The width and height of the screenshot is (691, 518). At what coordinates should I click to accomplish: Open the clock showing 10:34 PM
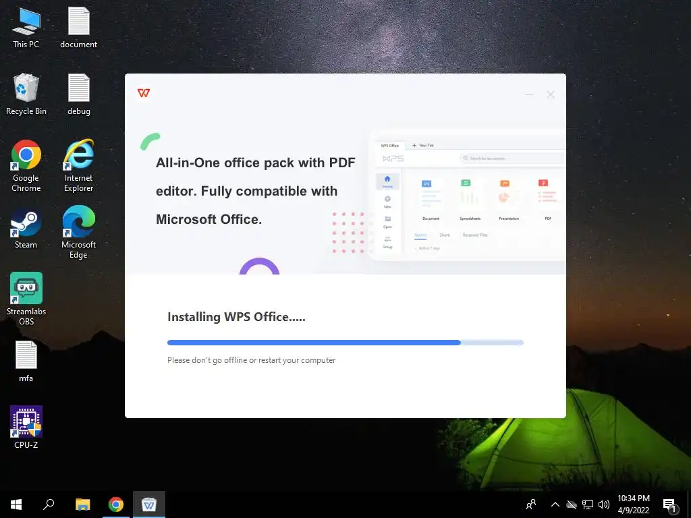pyautogui.click(x=633, y=505)
